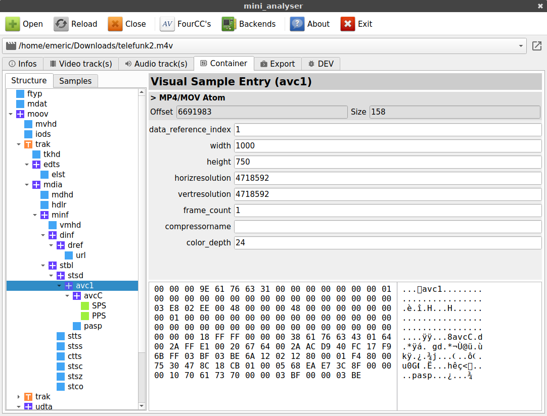Click the ftyp atom icon

pos(20,94)
